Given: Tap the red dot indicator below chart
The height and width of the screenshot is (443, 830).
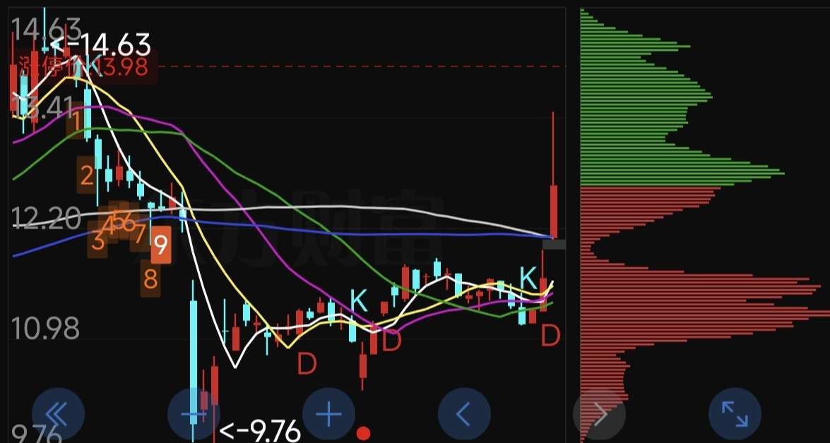Looking at the screenshot, I should coord(363,434).
